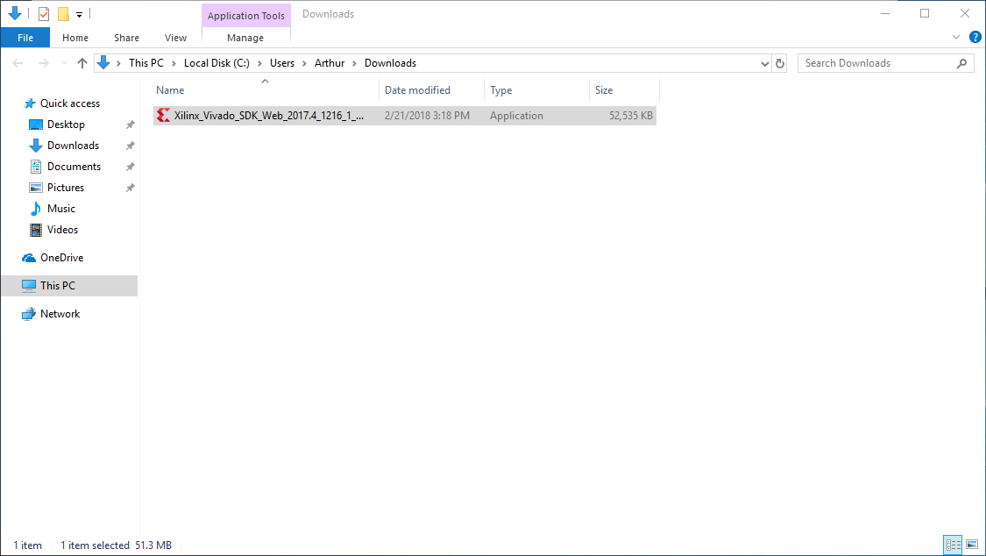Click the pin icon next to Downloads
Viewport: 986px width, 556px height.
click(131, 146)
